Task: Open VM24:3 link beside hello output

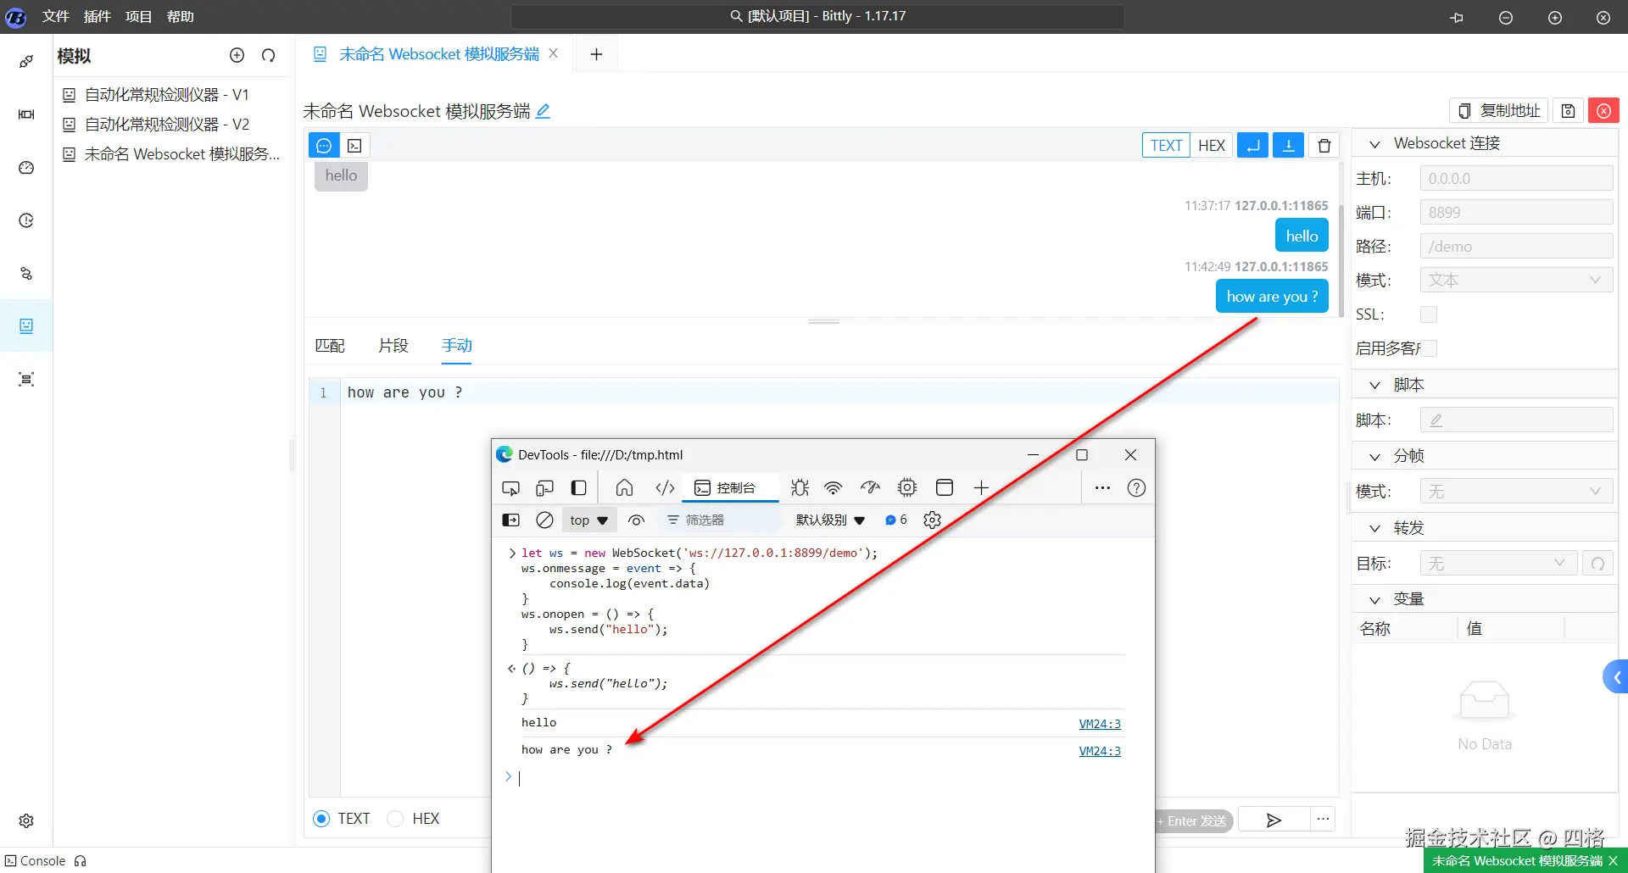Action: (1100, 724)
